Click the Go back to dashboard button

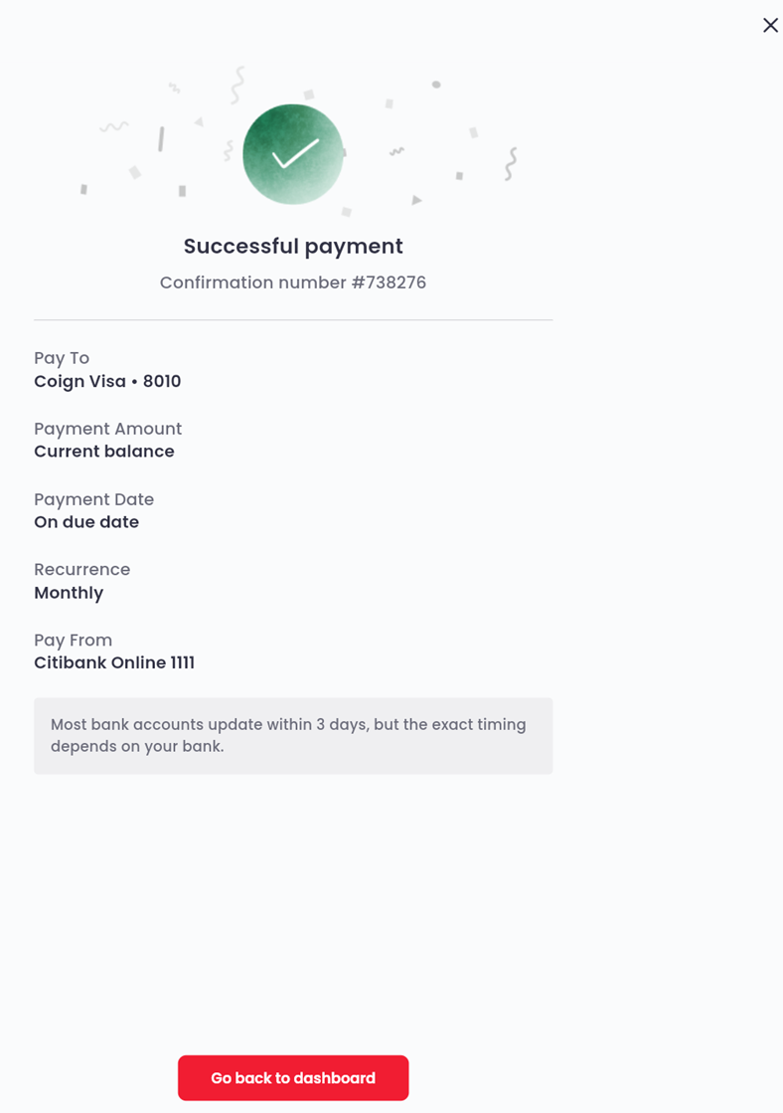coord(292,1077)
